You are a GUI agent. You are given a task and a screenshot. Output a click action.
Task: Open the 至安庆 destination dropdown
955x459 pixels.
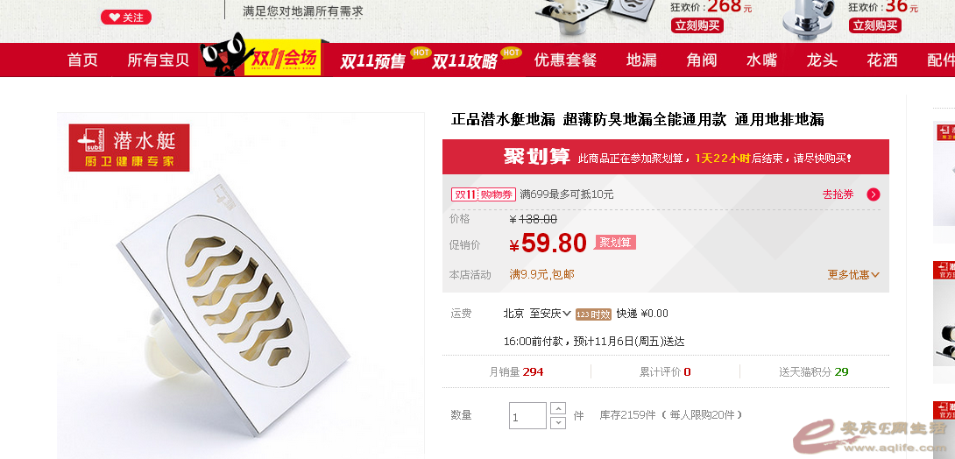pos(550,314)
